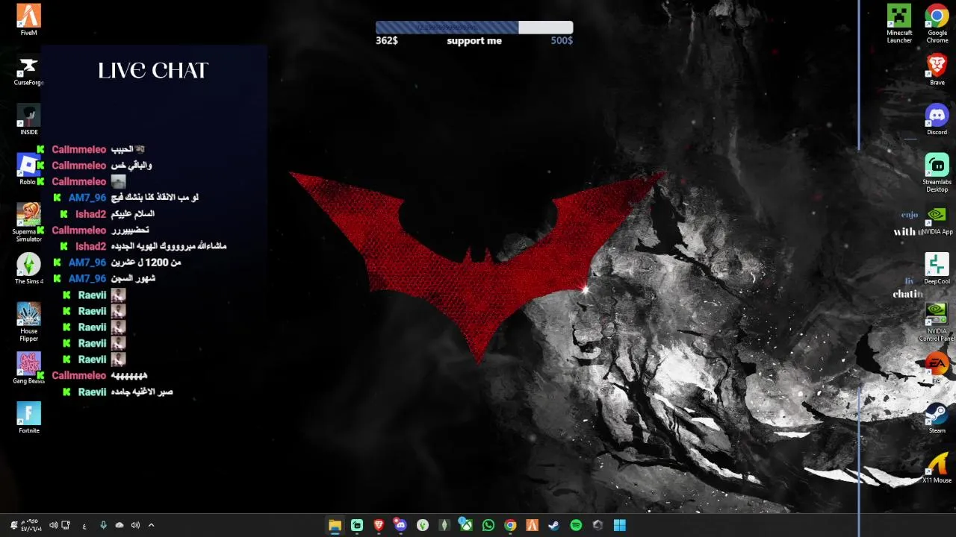Image resolution: width=956 pixels, height=537 pixels.
Task: Click Callmmeleo name beside والباقي خس
Action: point(79,166)
